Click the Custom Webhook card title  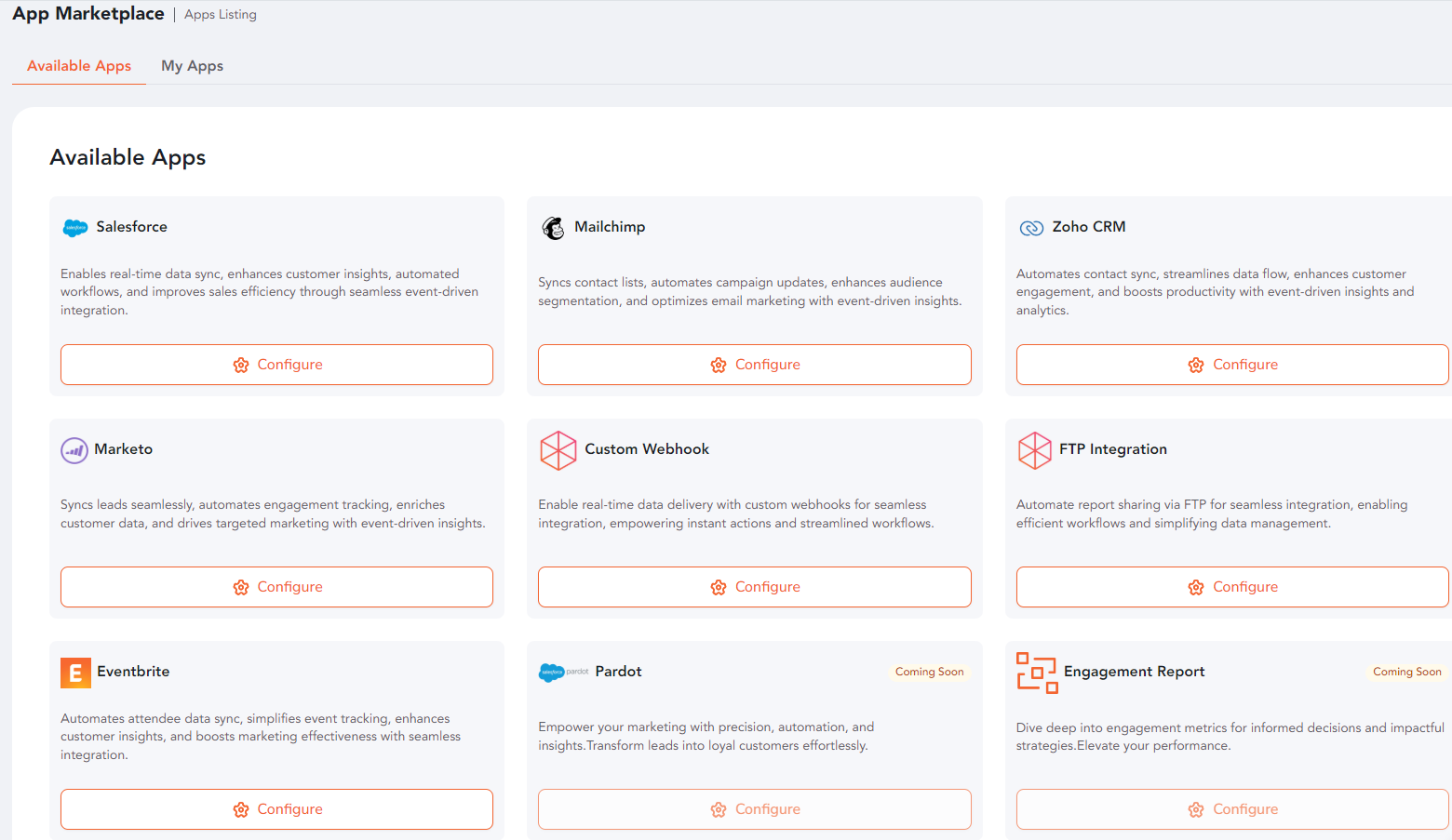point(647,449)
